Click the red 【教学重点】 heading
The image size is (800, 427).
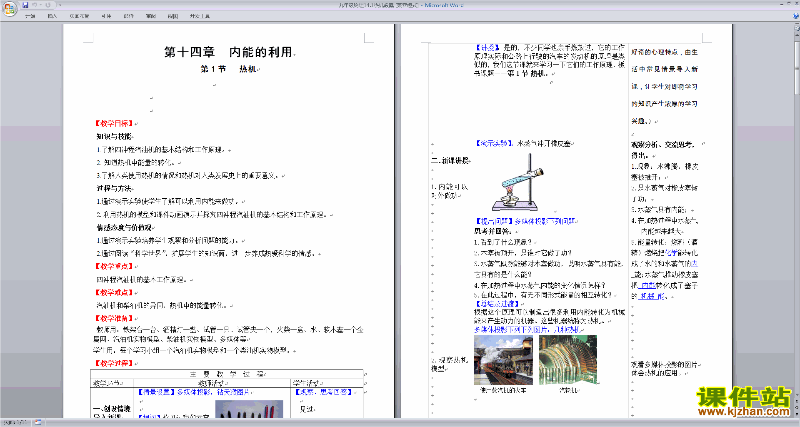pyautogui.click(x=114, y=266)
